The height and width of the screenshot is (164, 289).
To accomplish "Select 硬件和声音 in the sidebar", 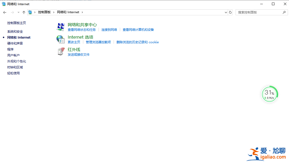I will click(x=15, y=43).
